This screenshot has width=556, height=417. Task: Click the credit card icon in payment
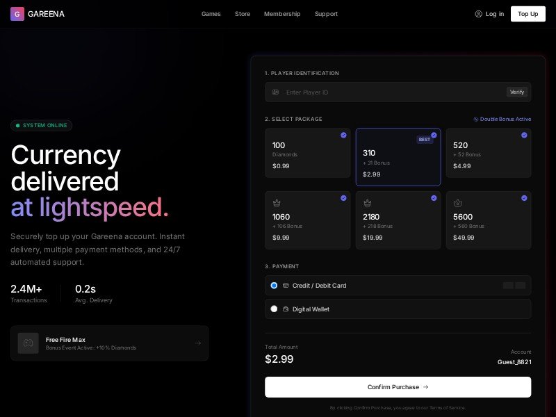[286, 286]
